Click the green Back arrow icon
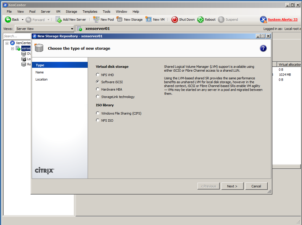Viewport: 302px width, 225px height. point(8,20)
